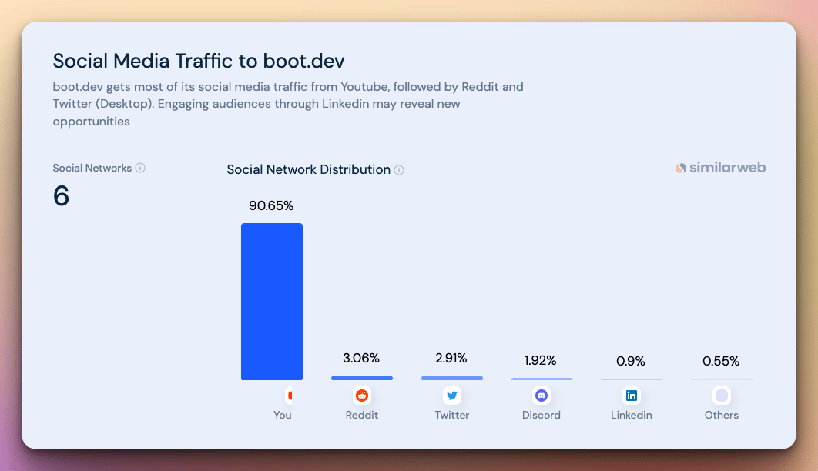Click the Discord axis label
This screenshot has width=818, height=471.
tap(541, 416)
